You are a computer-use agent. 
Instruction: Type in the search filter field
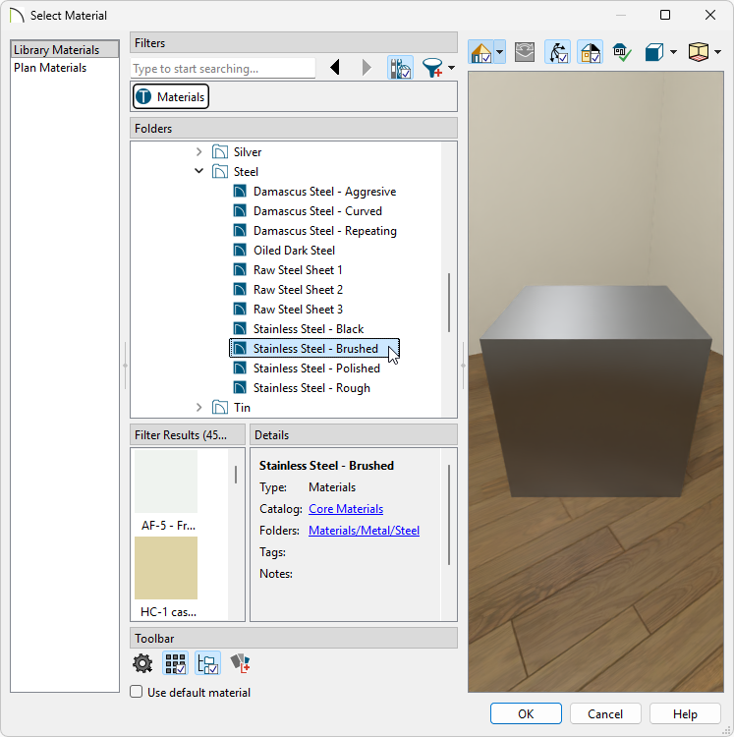pos(223,69)
